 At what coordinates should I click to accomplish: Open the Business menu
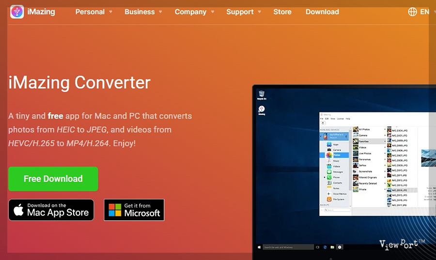[140, 12]
